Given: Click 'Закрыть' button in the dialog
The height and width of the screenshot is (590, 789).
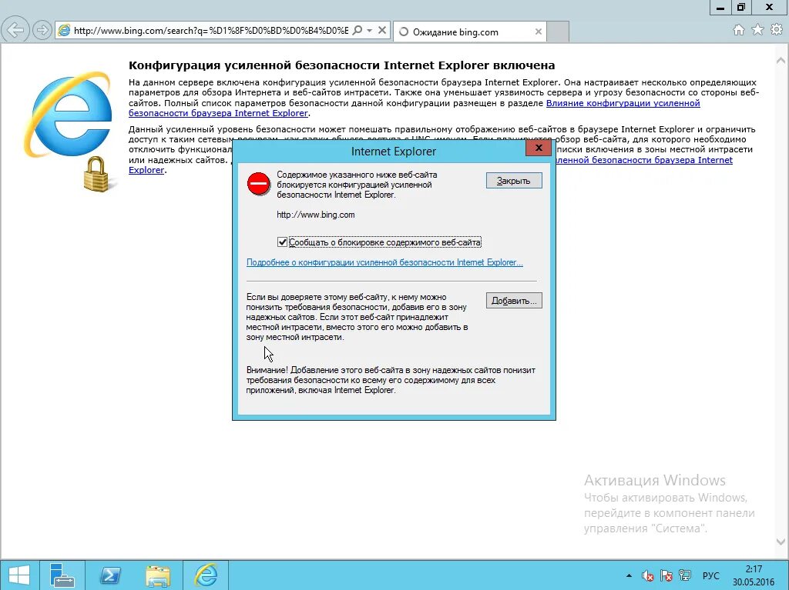Looking at the screenshot, I should point(514,181).
